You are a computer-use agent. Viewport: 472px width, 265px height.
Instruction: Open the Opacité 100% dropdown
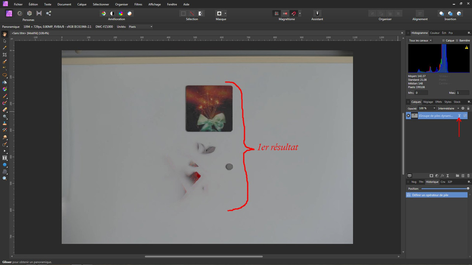point(427,108)
